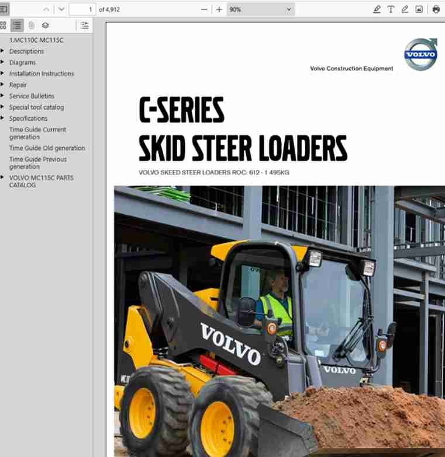Open the Service Bulletins bookmark
This screenshot has height=457, width=445.
[x=32, y=96]
